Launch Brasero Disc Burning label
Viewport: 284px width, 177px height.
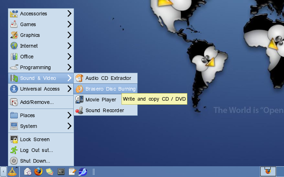[110, 89]
